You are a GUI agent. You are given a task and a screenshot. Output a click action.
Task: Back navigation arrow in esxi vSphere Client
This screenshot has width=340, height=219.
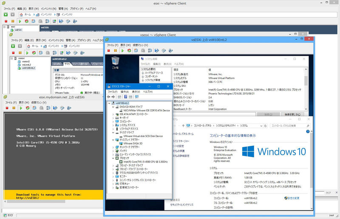(x=6, y=14)
